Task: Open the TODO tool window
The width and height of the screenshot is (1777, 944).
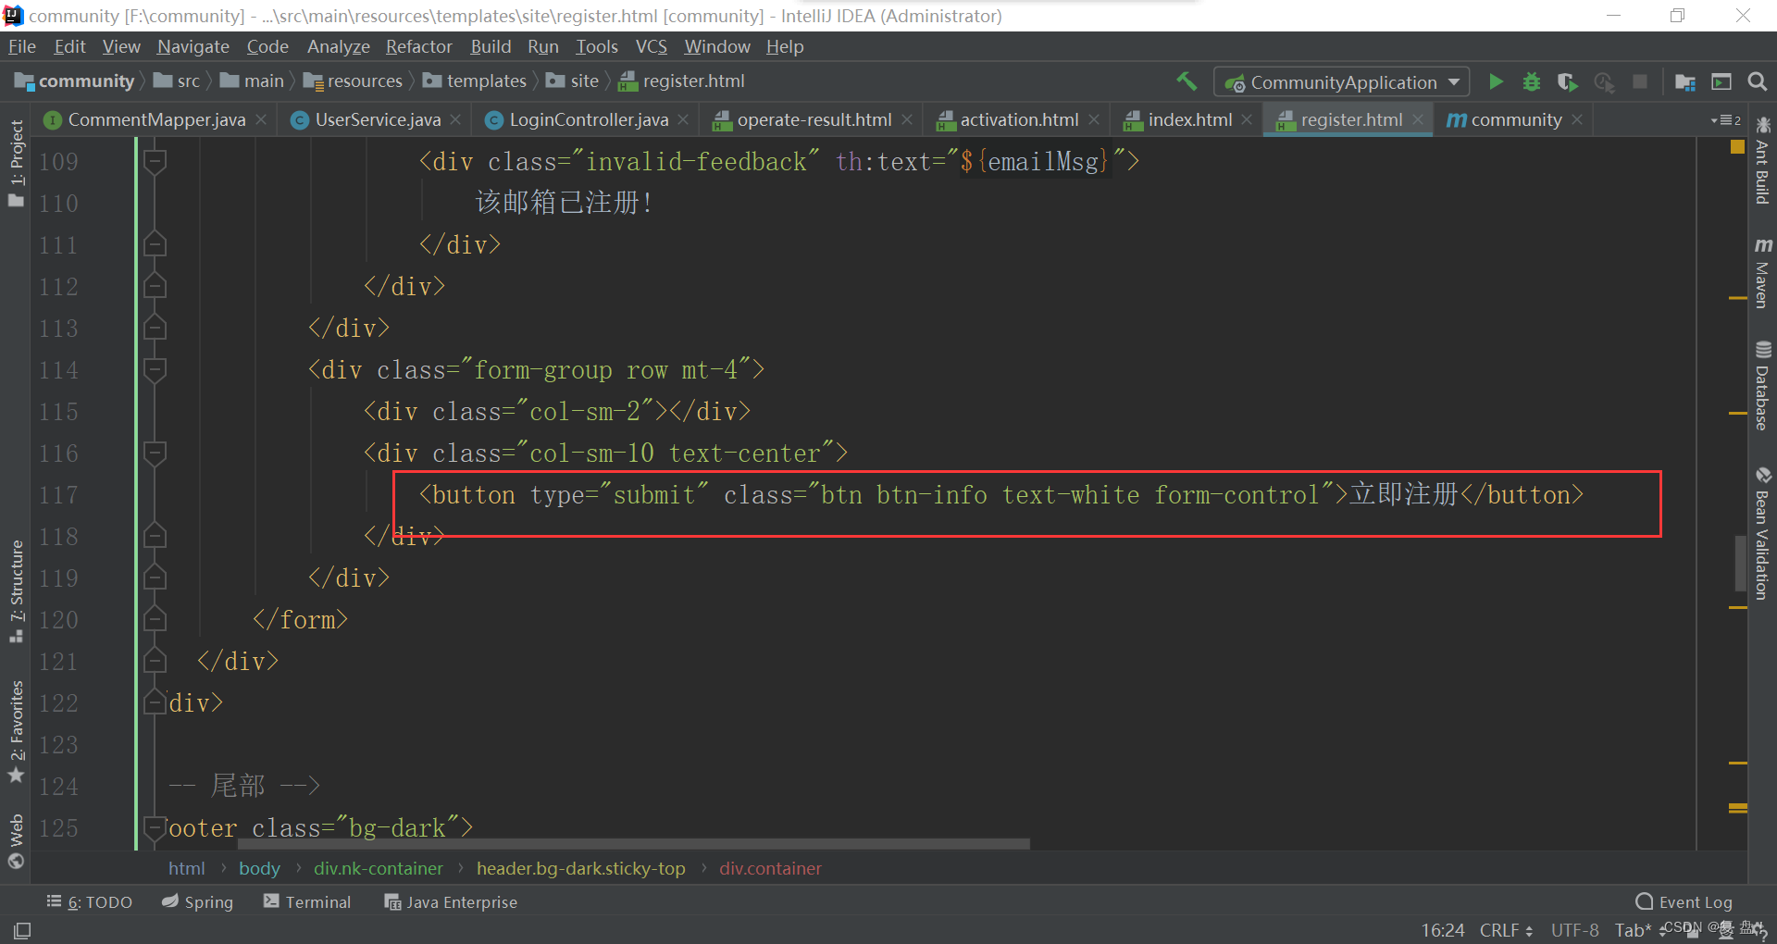Action: coord(90,901)
